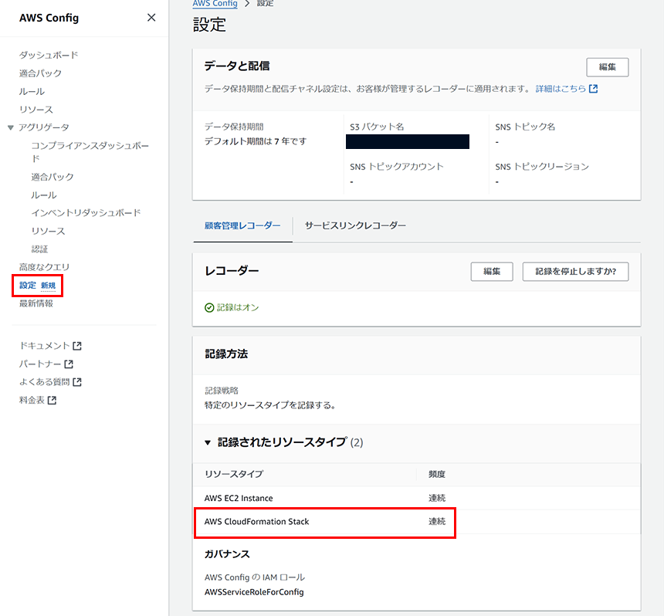Close the AWS Config side navigation panel
The height and width of the screenshot is (616, 664).
[151, 18]
